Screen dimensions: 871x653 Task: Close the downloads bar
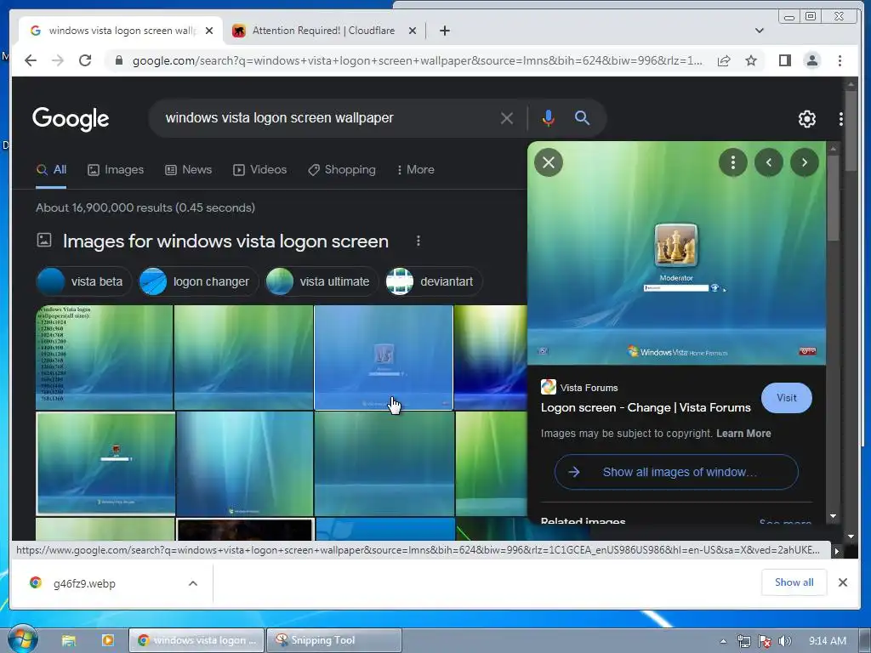843,582
